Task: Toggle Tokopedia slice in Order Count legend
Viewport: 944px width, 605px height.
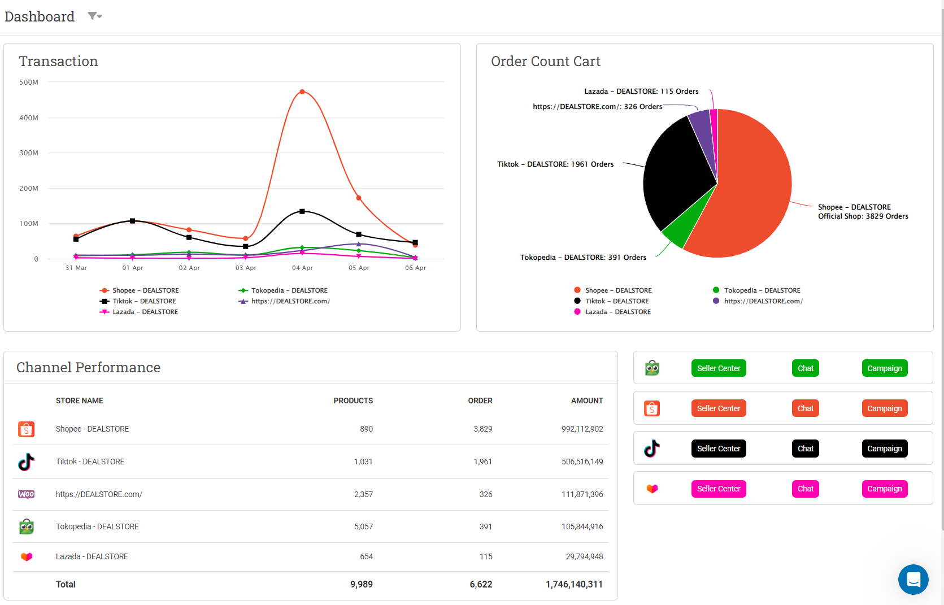Action: click(x=756, y=290)
